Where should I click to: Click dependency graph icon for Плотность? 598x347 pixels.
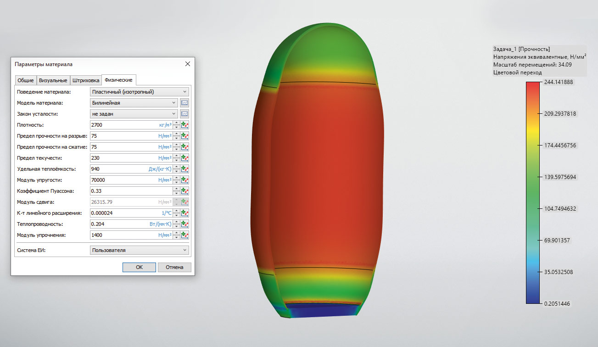coord(185,125)
